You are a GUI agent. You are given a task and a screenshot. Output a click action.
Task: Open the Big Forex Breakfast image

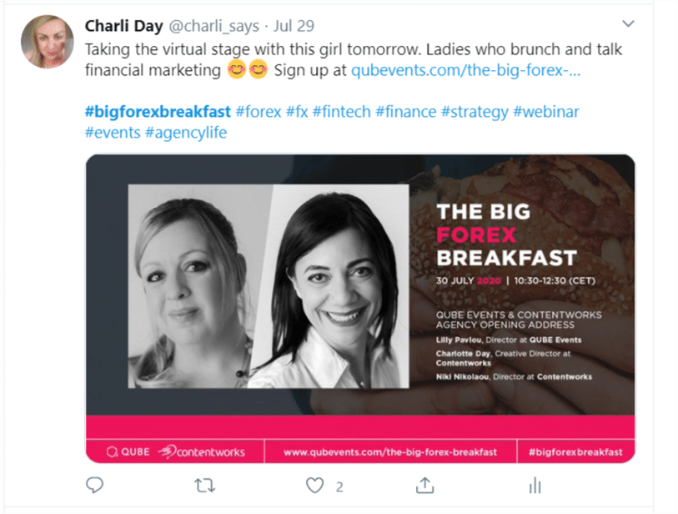coord(360,309)
